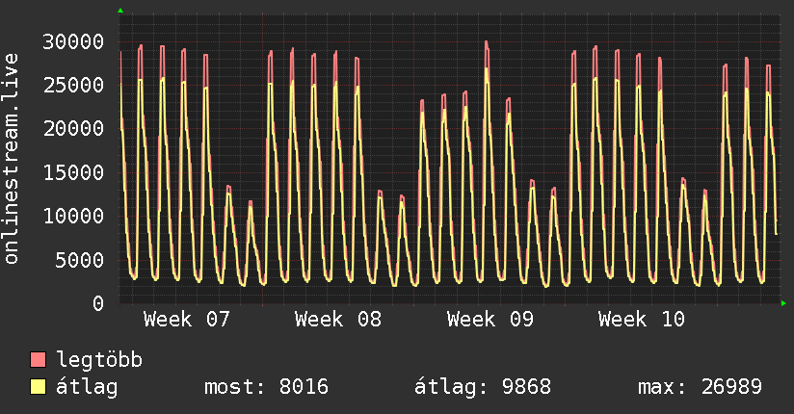The width and height of the screenshot is (794, 414).
Task: Click the 10000 Y-axis label
Action: click(75, 216)
